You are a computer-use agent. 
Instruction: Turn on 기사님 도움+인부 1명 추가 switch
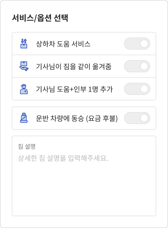137,89
